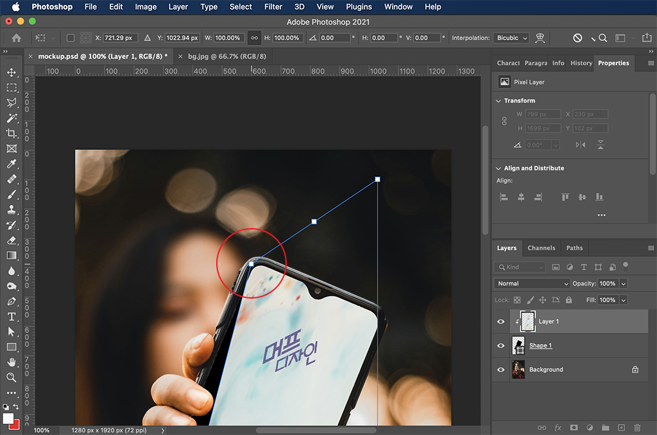Viewport: 657px width, 435px height.
Task: Select the Brush tool
Action: coord(12,195)
